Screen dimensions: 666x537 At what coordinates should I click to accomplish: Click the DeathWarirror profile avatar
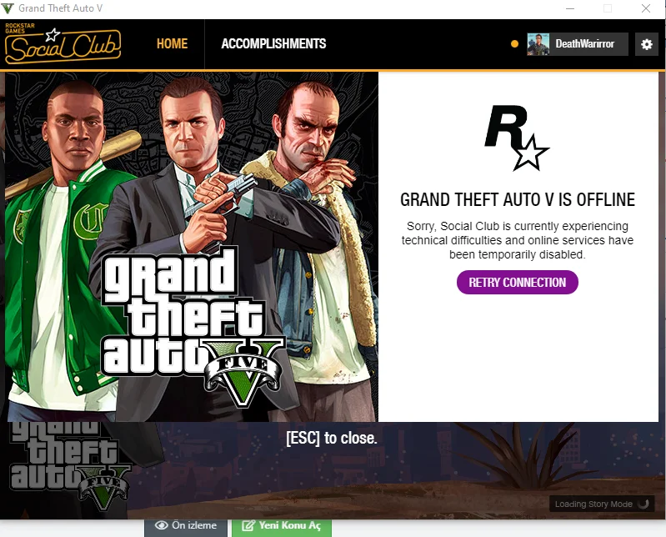(x=538, y=44)
